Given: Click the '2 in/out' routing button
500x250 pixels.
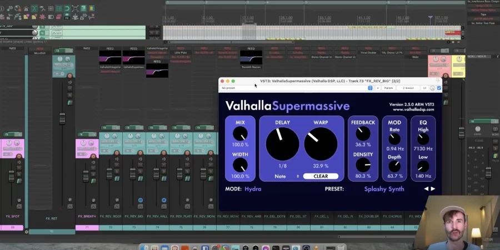Looking at the screenshot, I should pyautogui.click(x=408, y=88).
